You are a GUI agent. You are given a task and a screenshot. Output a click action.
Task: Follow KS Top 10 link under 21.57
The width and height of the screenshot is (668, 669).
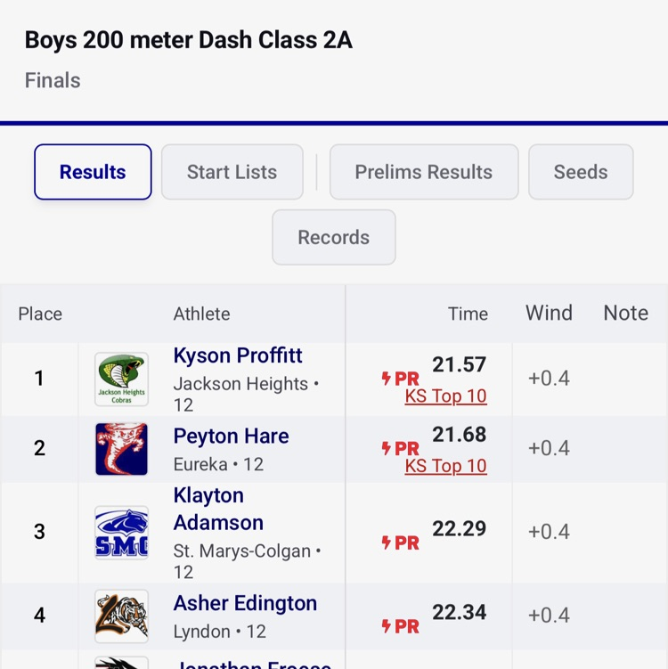445,396
